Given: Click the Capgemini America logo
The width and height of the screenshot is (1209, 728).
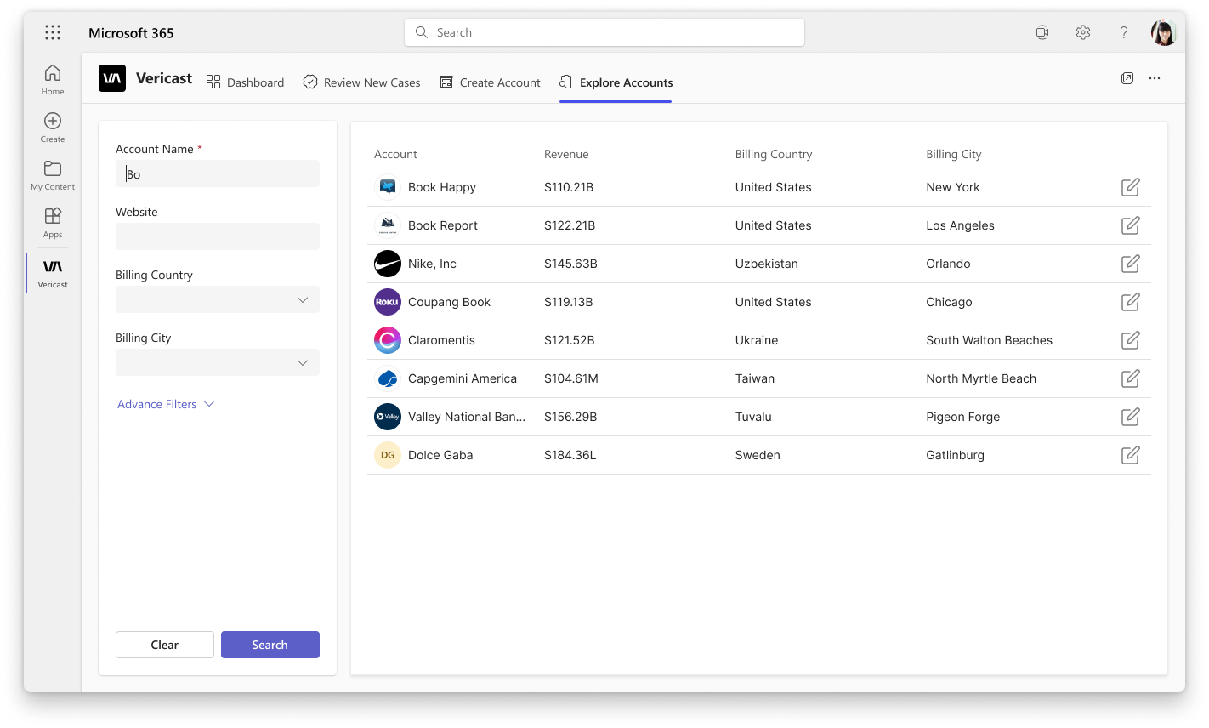Looking at the screenshot, I should click(388, 378).
